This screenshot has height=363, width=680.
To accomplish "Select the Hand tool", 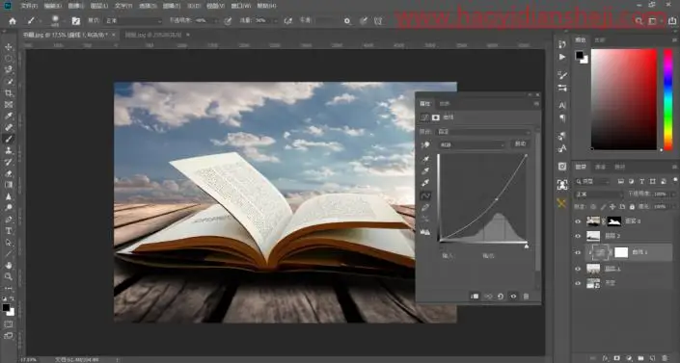I will click(x=9, y=265).
